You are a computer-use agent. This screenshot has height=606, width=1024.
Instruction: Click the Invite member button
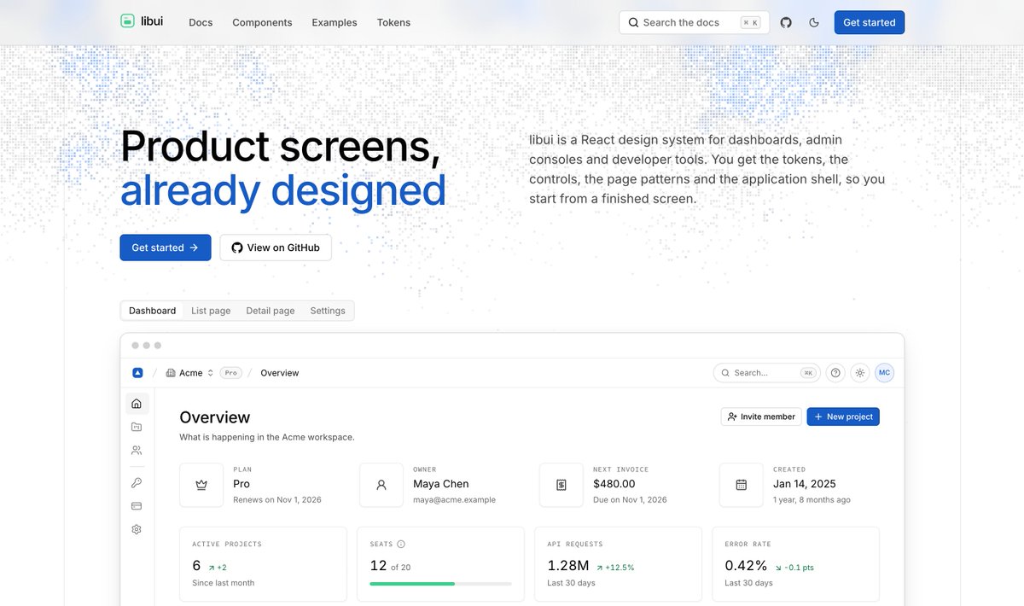click(761, 417)
